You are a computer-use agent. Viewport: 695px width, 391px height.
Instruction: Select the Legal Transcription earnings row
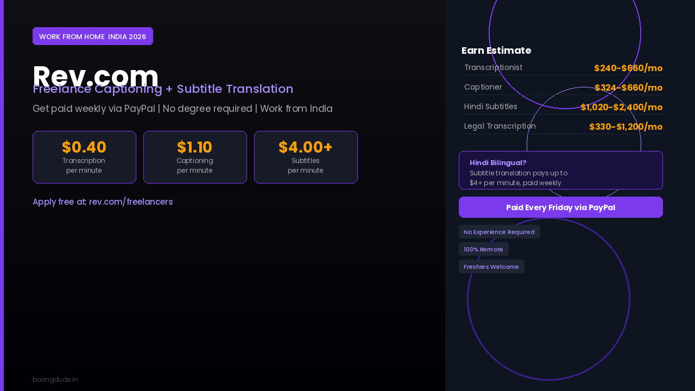point(562,127)
